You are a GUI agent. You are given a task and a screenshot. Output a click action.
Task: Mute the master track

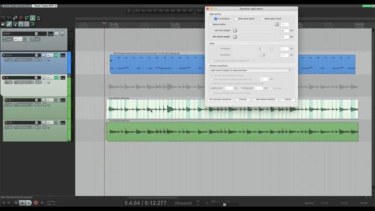[16, 39]
